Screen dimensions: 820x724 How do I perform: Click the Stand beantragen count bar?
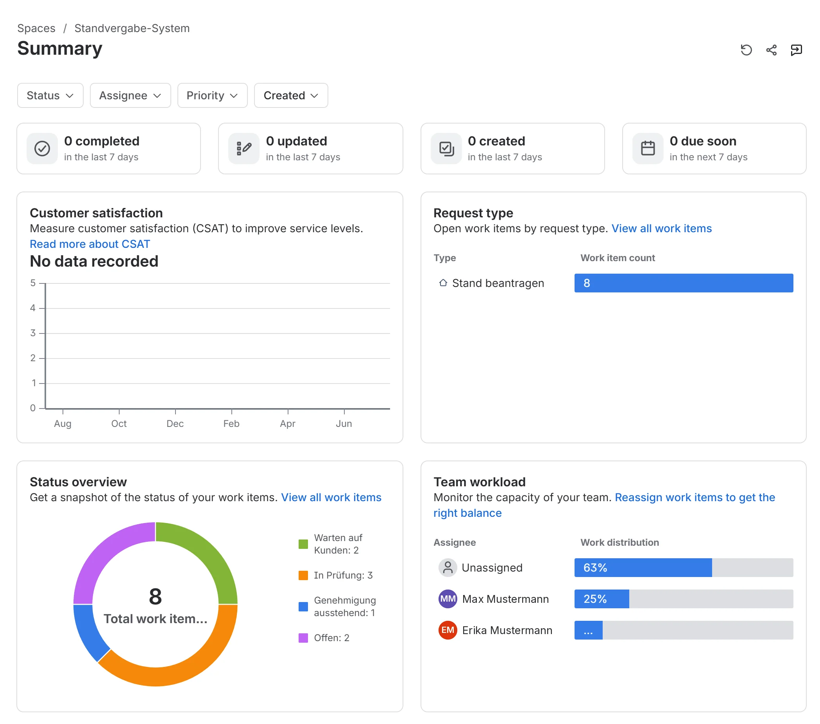tap(684, 283)
